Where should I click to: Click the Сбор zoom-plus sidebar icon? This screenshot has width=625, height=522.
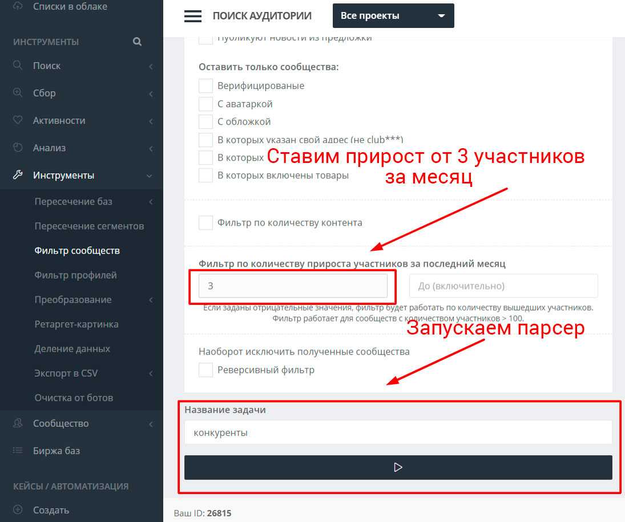tap(18, 93)
